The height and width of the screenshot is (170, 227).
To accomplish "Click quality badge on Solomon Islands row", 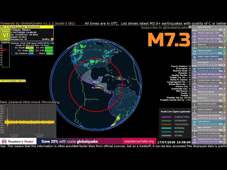I will click(224, 51).
